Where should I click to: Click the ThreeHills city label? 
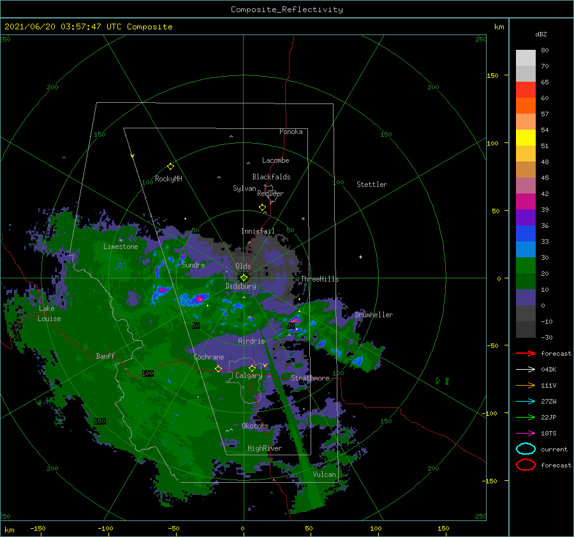(320, 279)
